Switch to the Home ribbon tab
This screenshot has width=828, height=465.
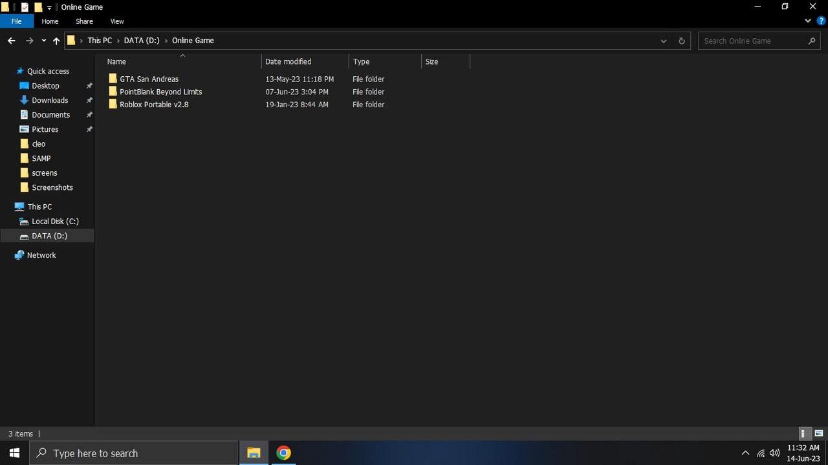[x=50, y=21]
